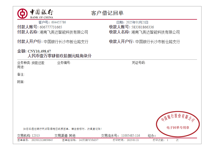Select transaction serial number 11005485-116
Screen dimensions: 209x151
tap(131, 136)
